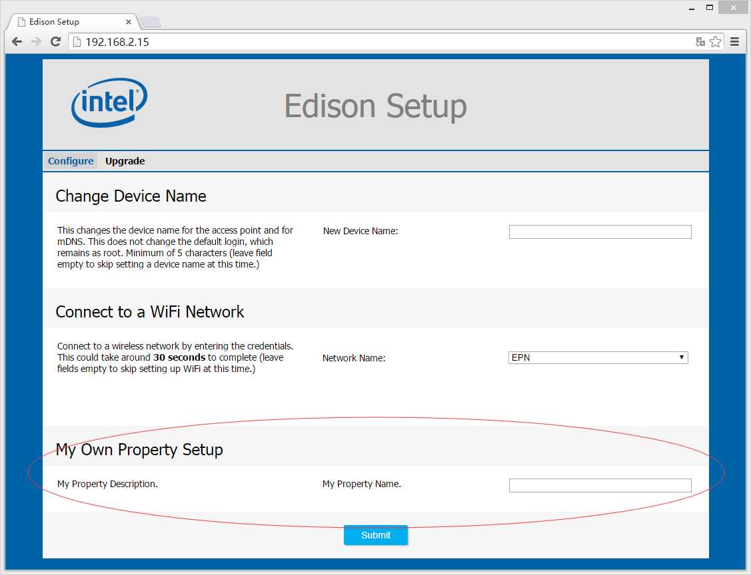751x575 pixels.
Task: Switch to the Configure tab
Action: click(x=71, y=161)
